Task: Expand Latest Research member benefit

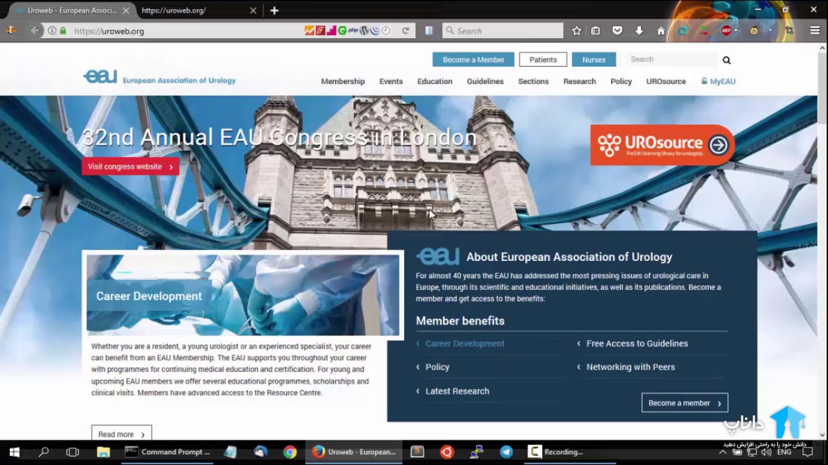Action: pyautogui.click(x=457, y=391)
